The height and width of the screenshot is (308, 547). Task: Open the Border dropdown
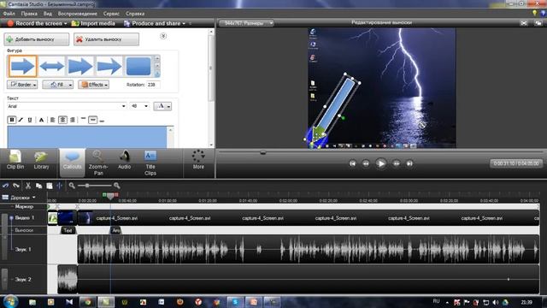(x=22, y=85)
